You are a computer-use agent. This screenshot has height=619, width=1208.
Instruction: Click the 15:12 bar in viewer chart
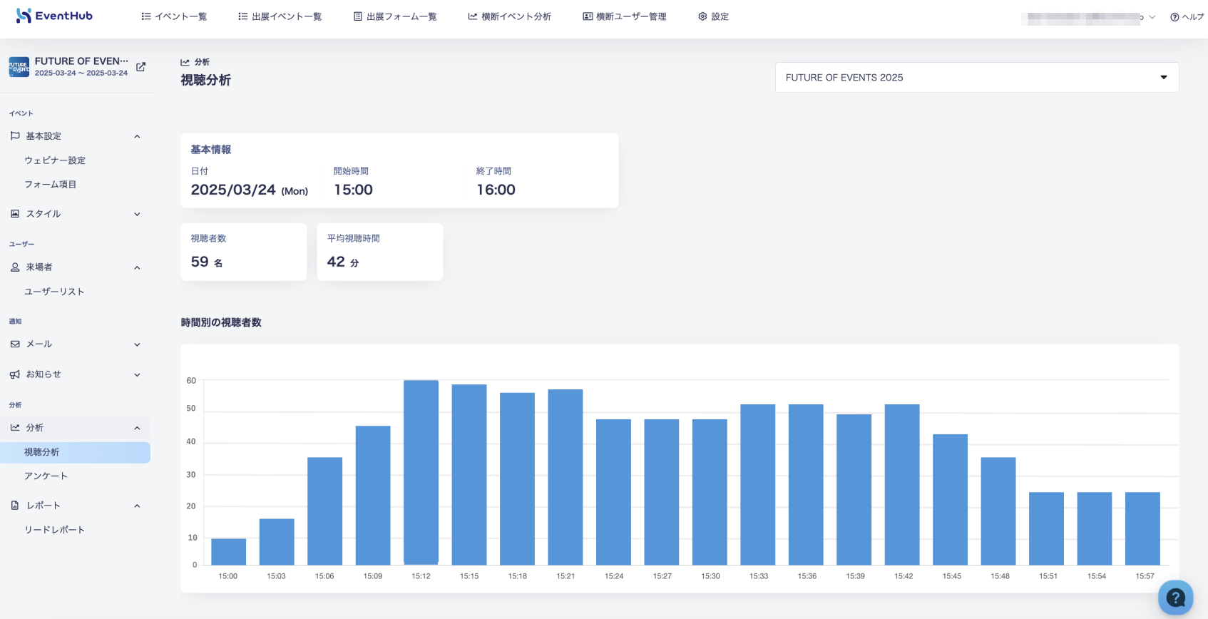pos(421,472)
